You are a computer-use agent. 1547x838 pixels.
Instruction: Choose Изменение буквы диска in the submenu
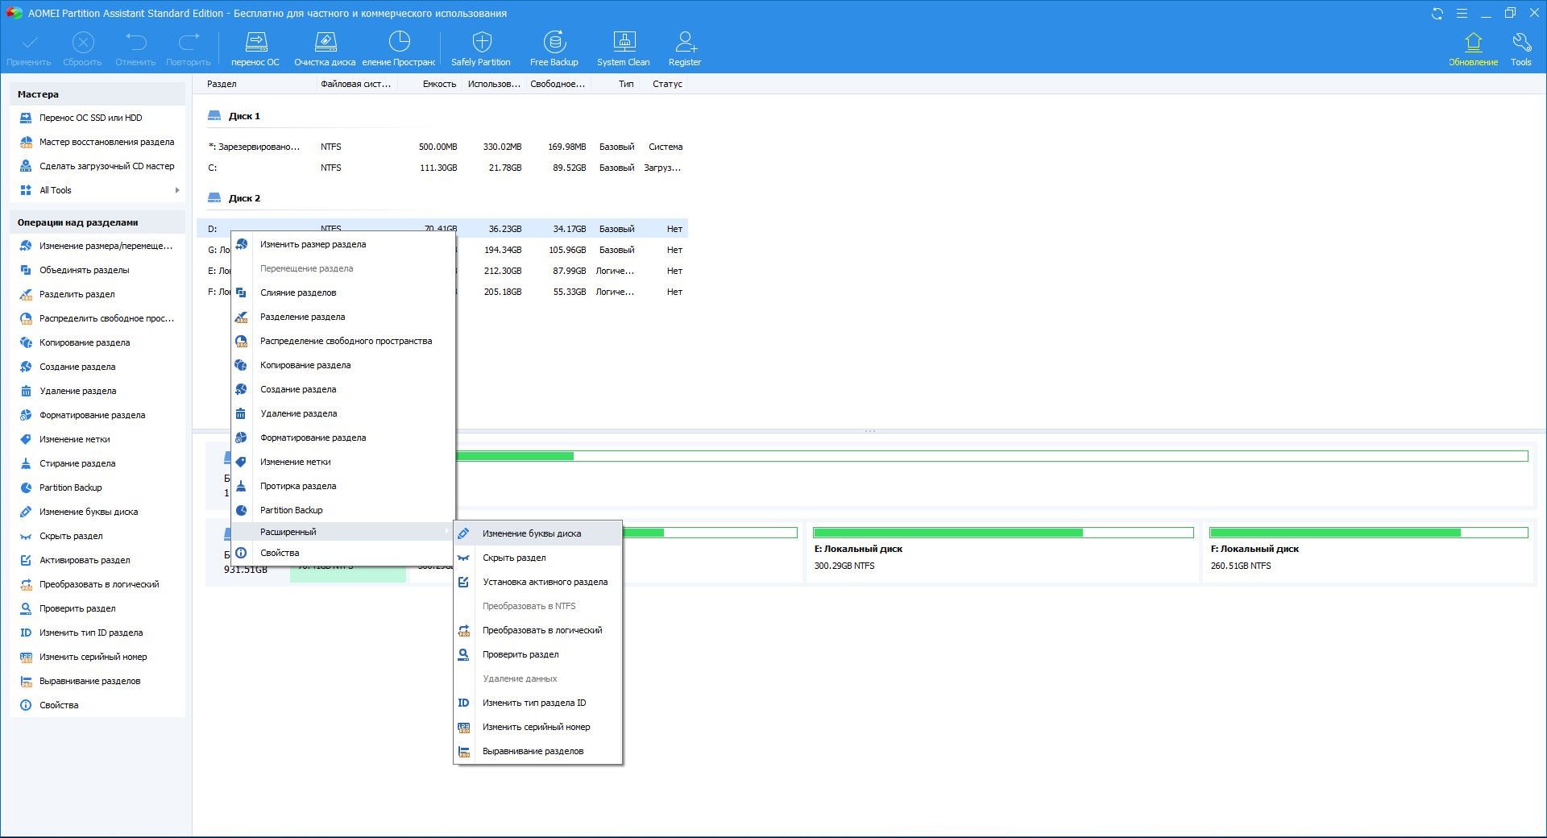[x=531, y=533]
